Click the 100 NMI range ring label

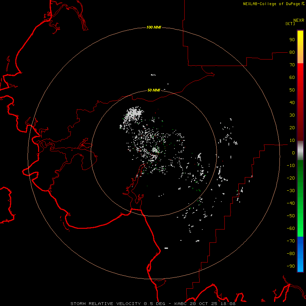coord(154,27)
